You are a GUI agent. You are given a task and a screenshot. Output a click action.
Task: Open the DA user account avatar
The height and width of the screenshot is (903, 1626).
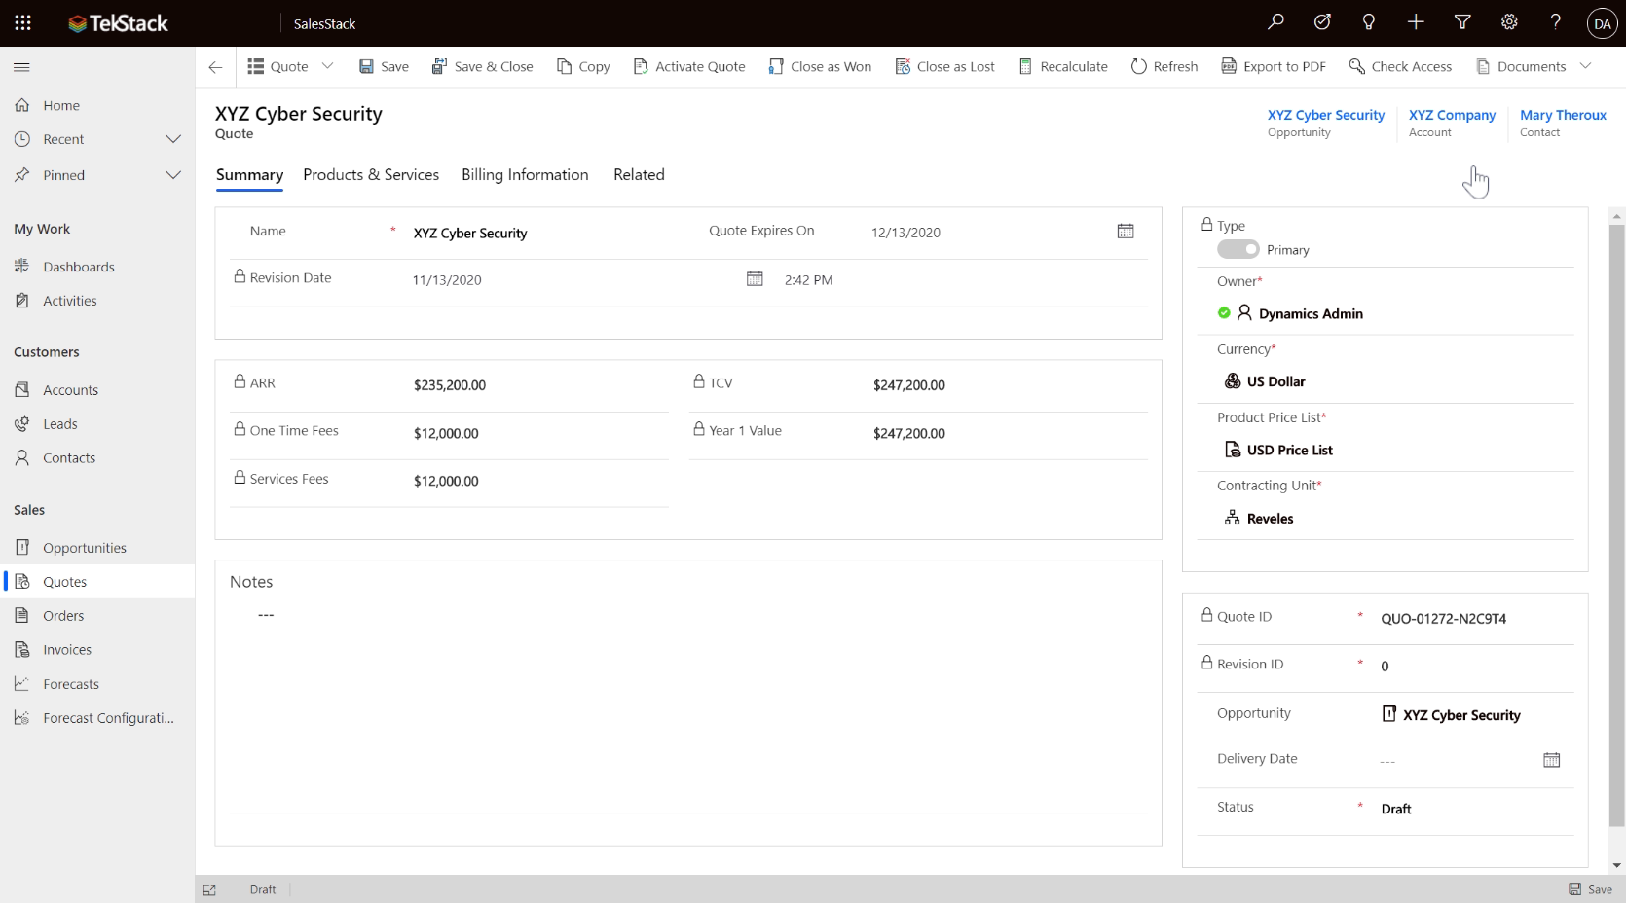1602,23
